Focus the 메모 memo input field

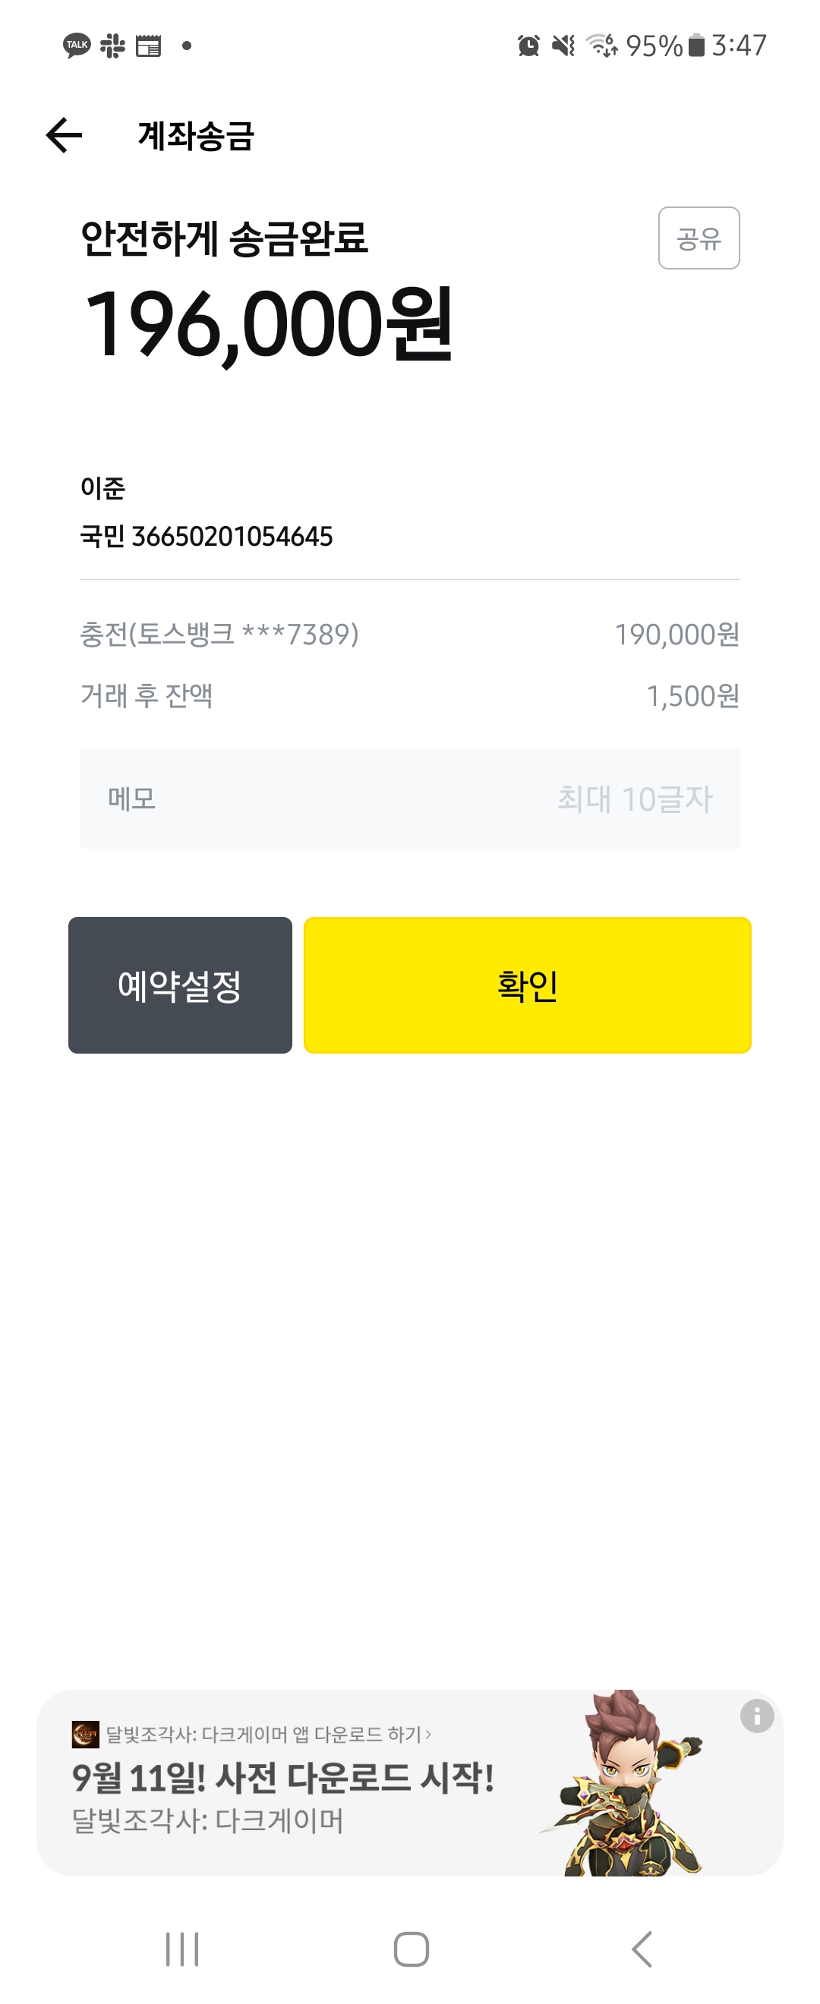409,798
